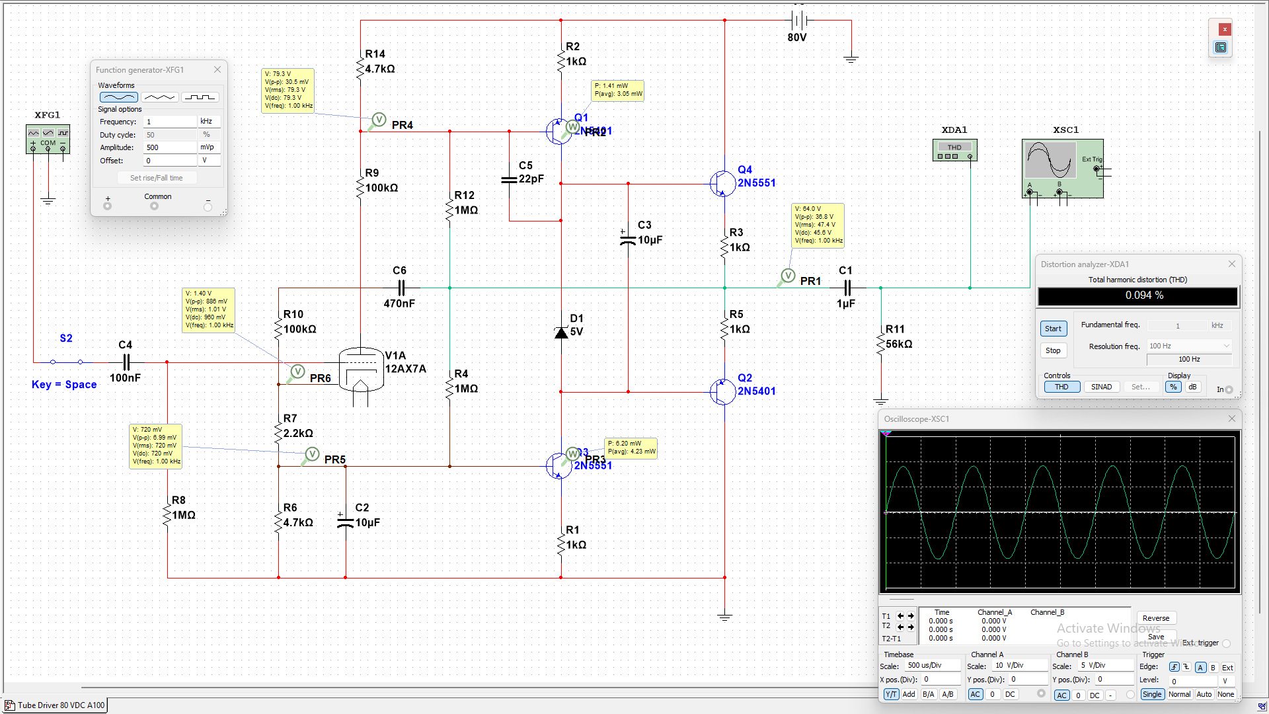Open Resolution freq. dropdown
1269x714 pixels.
click(1189, 346)
